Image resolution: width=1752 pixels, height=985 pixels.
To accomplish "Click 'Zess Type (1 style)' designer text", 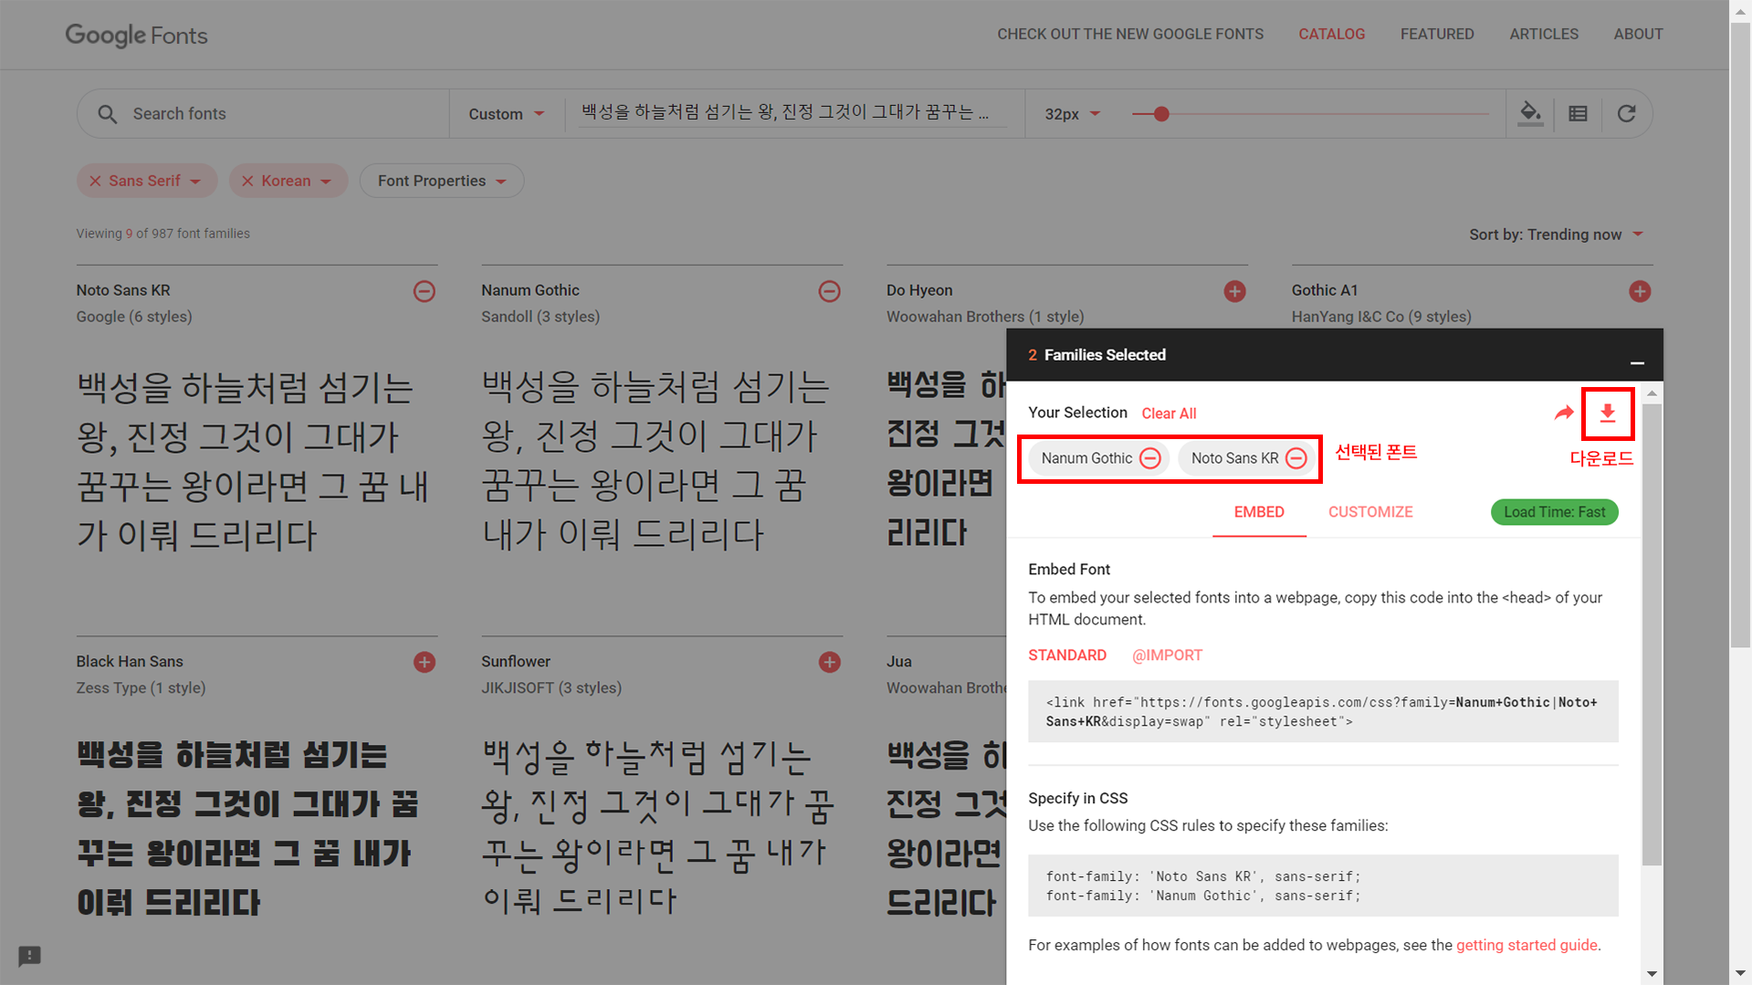I will point(141,687).
